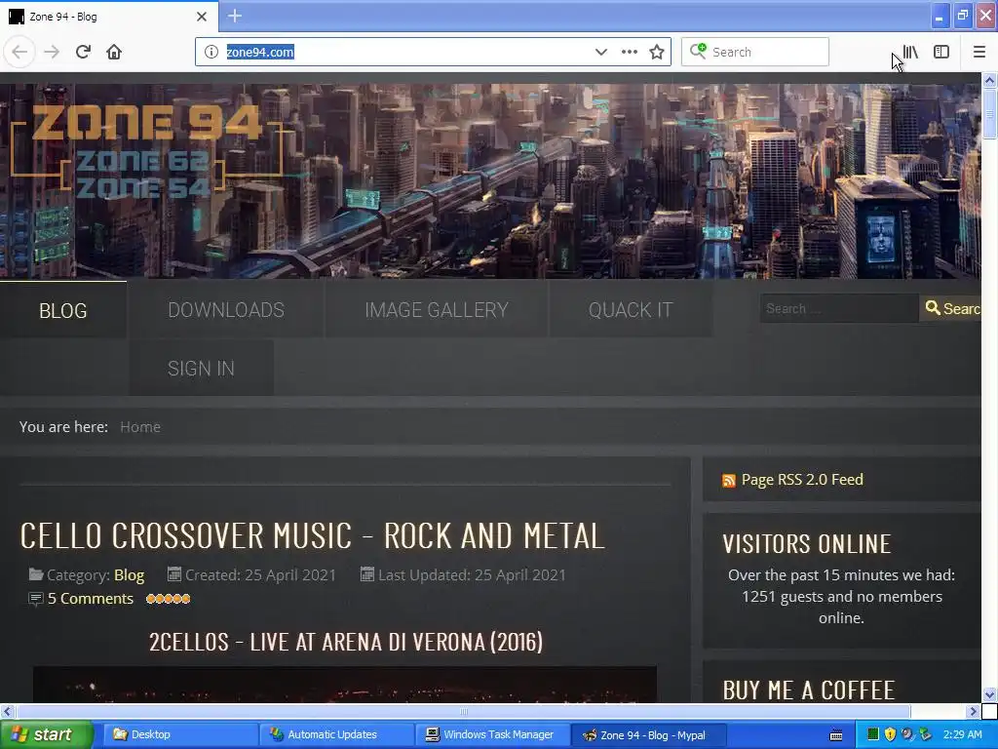Click the browser search engine magnifier icon

[698, 51]
